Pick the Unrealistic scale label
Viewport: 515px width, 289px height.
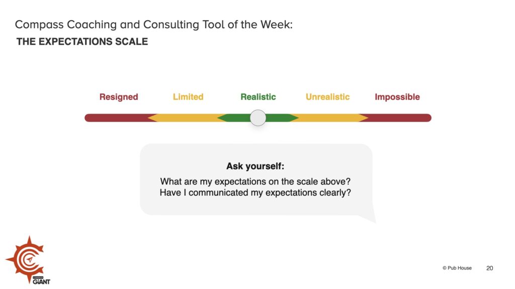327,97
